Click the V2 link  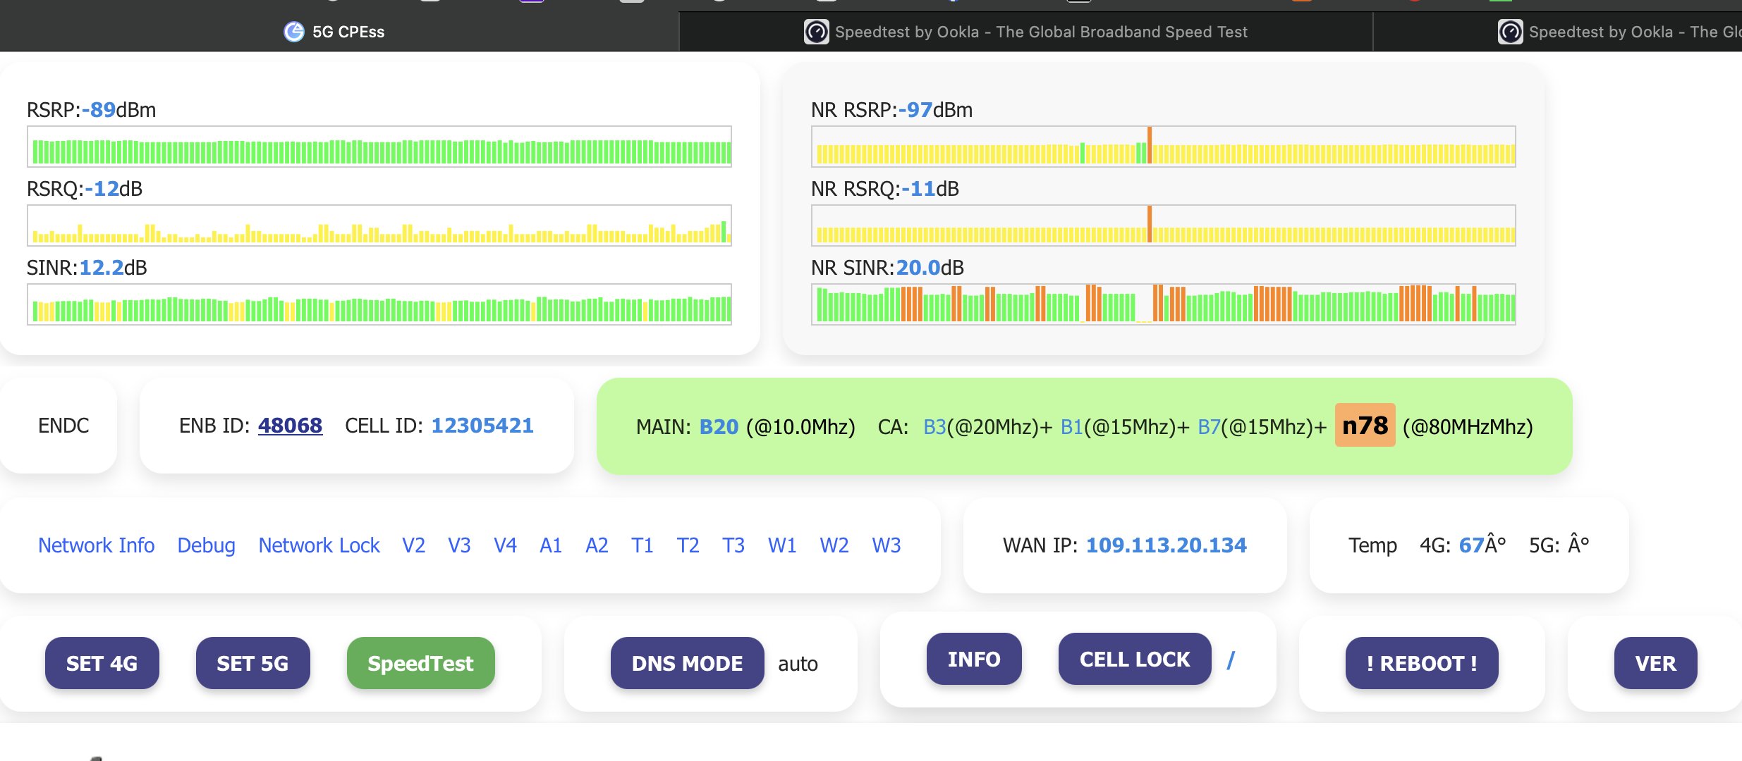[413, 545]
